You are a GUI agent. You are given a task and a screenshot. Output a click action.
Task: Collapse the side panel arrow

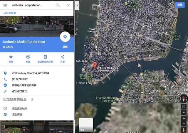pos(77,5)
